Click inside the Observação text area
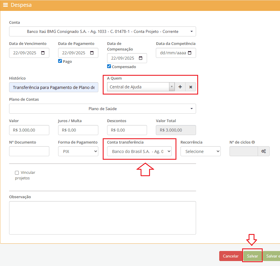The width and height of the screenshot is (280, 266). (102, 218)
